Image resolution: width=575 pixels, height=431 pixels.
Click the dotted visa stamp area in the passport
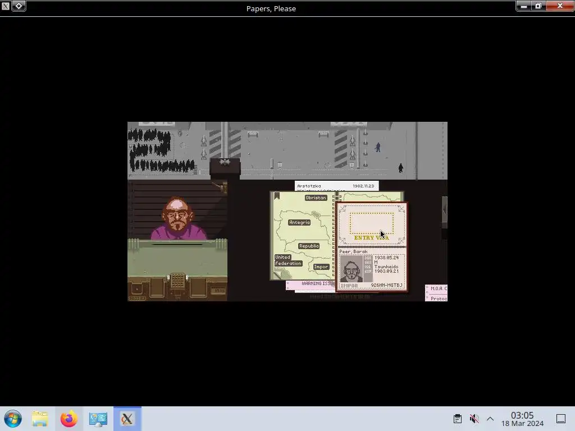(x=371, y=223)
